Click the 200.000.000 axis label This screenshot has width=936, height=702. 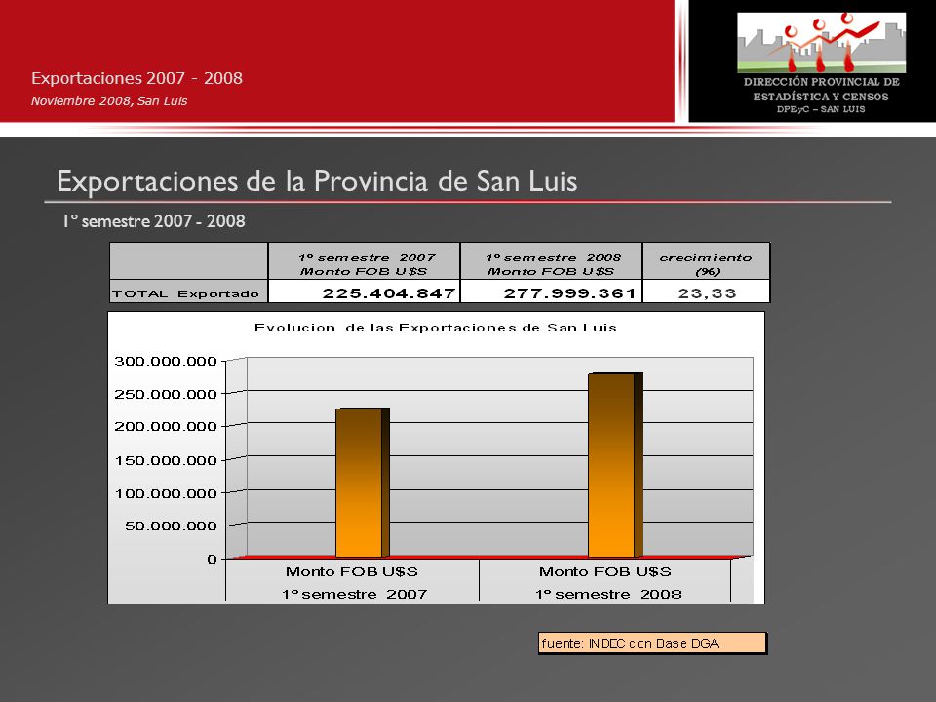[x=166, y=427]
